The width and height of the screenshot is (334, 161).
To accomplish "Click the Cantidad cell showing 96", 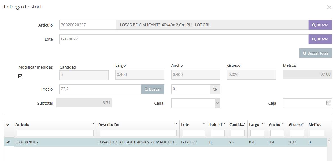I will [x=237, y=142].
